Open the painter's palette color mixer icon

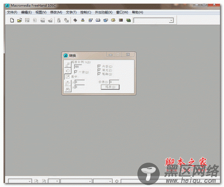point(113,20)
